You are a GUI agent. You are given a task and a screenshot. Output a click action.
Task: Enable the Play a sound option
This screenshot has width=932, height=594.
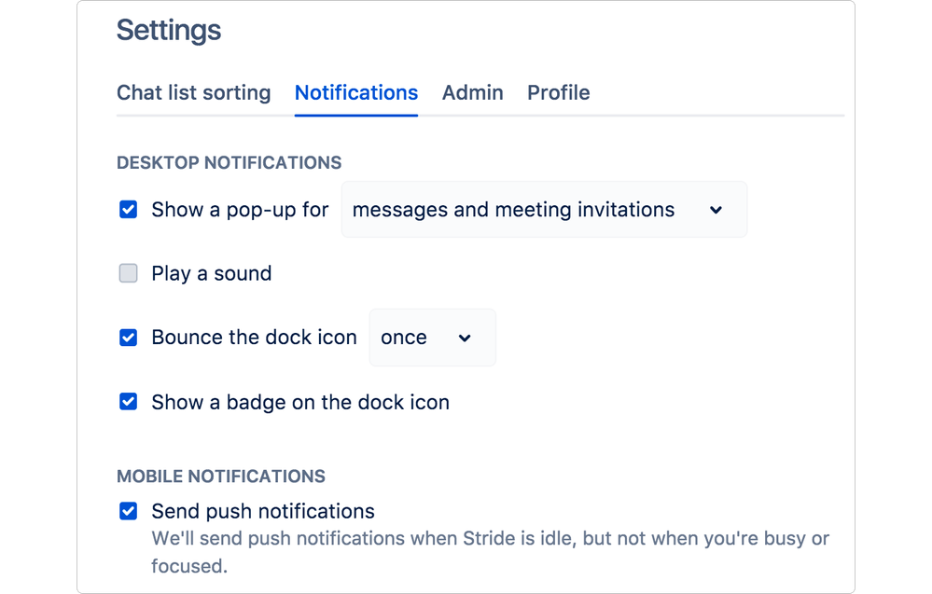point(128,273)
